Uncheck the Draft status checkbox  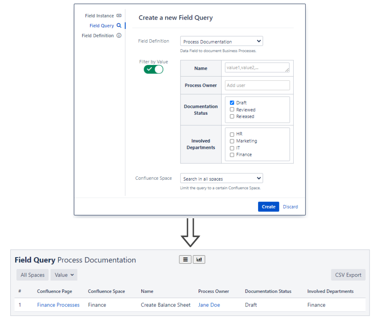[232, 103]
